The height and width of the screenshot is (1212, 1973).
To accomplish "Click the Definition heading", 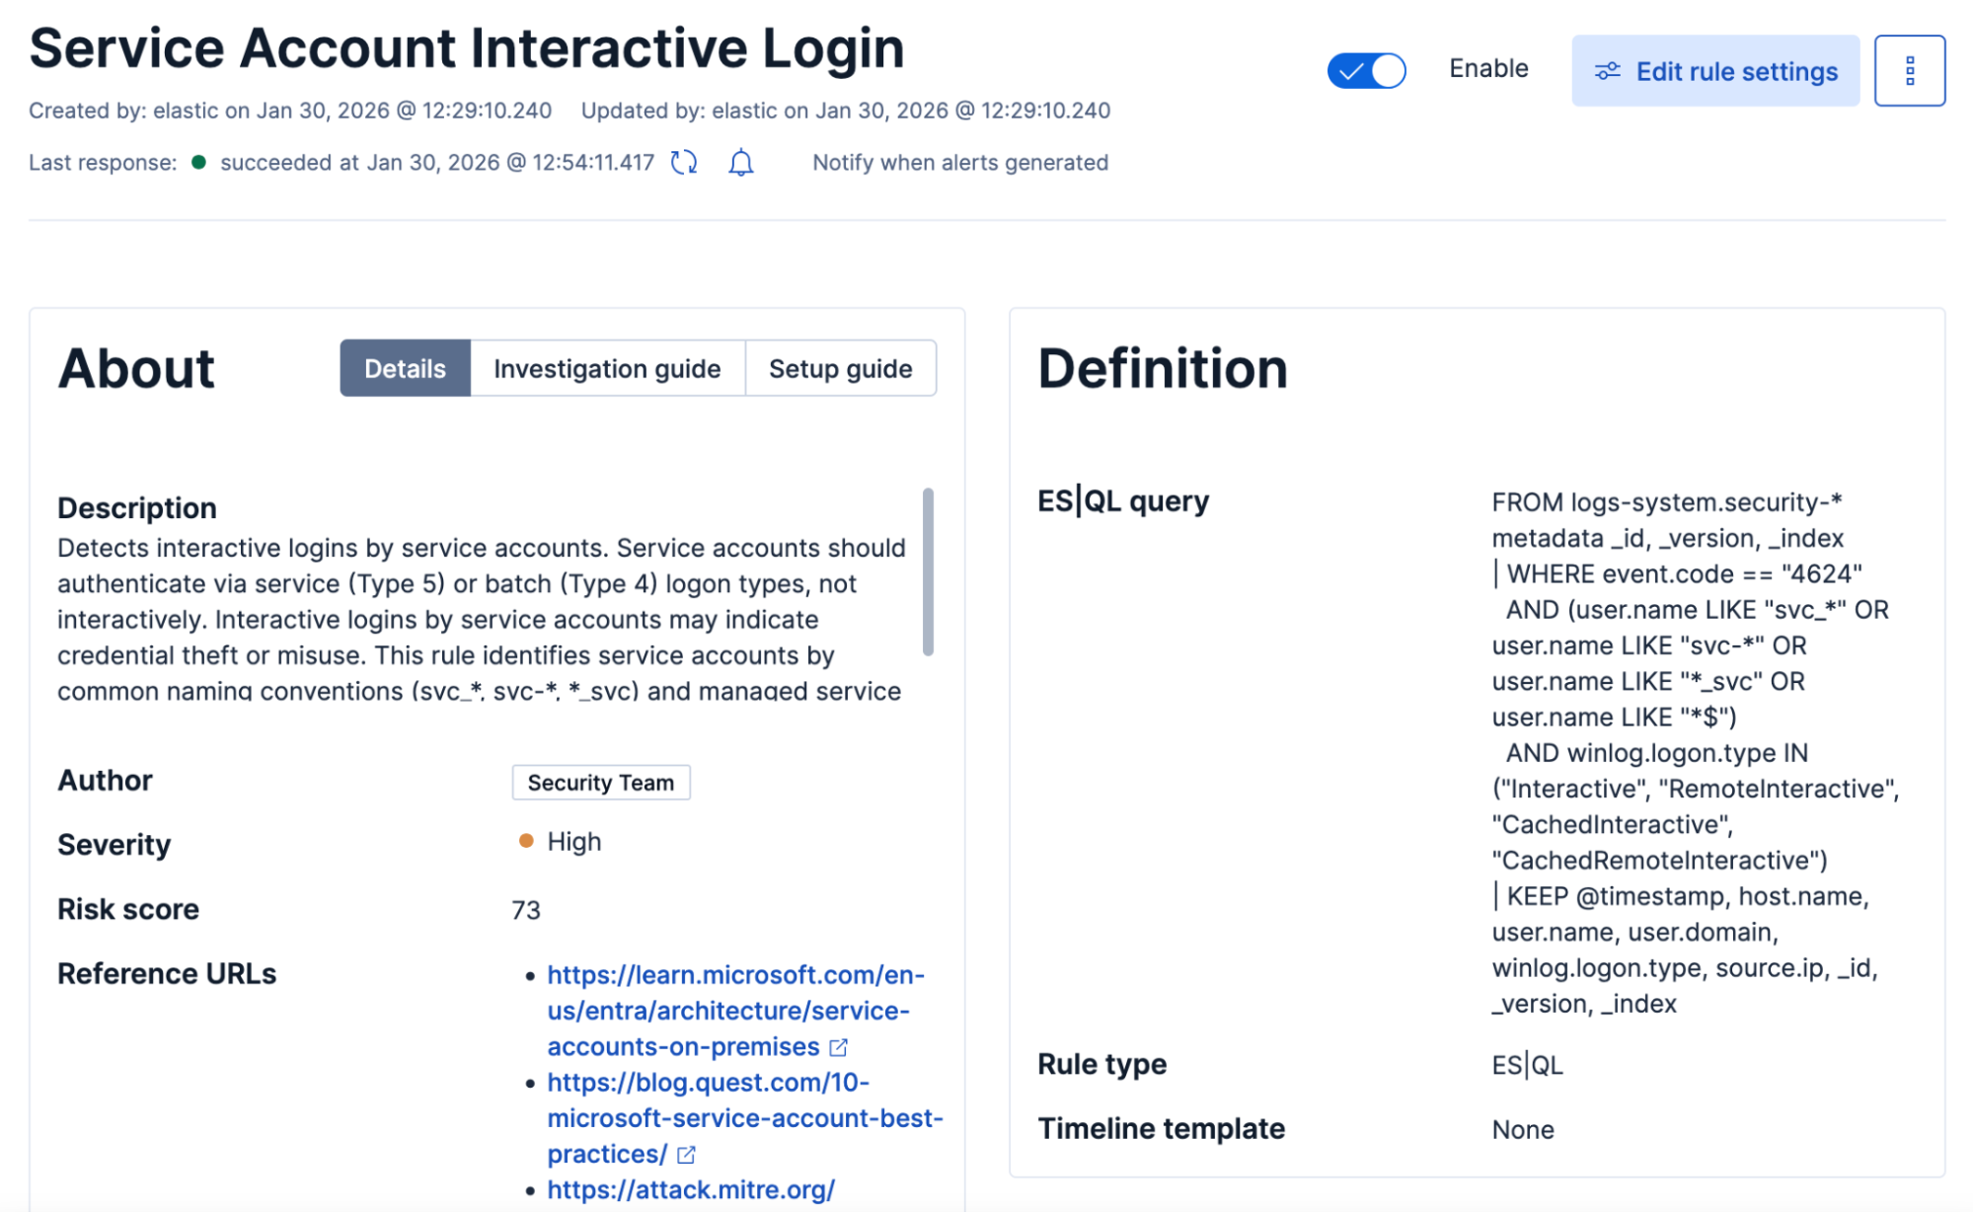I will [x=1162, y=368].
